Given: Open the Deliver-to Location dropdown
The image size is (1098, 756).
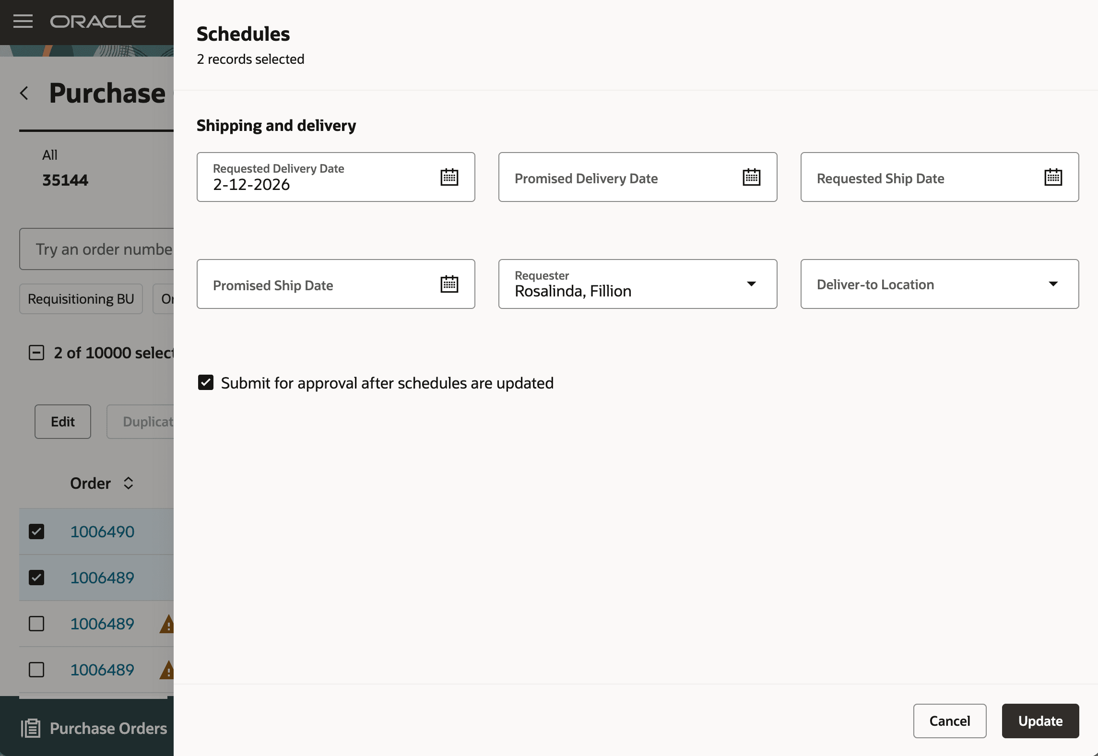Looking at the screenshot, I should click(1052, 283).
